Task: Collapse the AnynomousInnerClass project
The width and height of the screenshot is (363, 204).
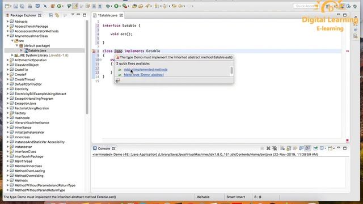Action: click(x=8, y=36)
